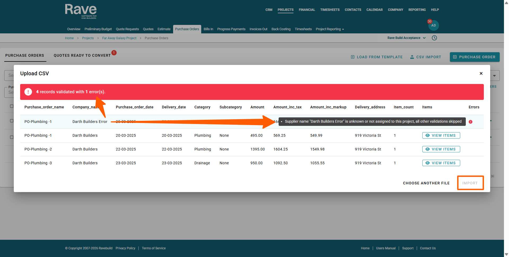
Task: Open Project Reporting dropdown menu
Action: [x=330, y=29]
